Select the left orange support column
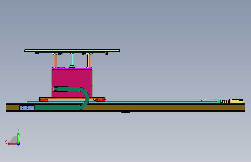The image size is (251, 162). point(55,61)
